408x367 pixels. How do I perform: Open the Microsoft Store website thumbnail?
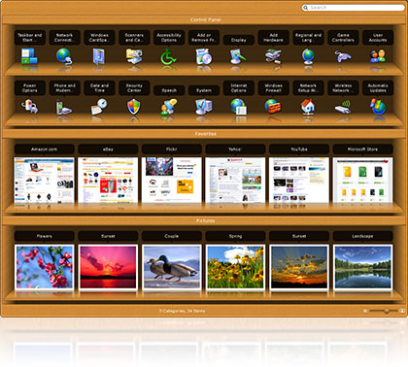click(x=362, y=181)
